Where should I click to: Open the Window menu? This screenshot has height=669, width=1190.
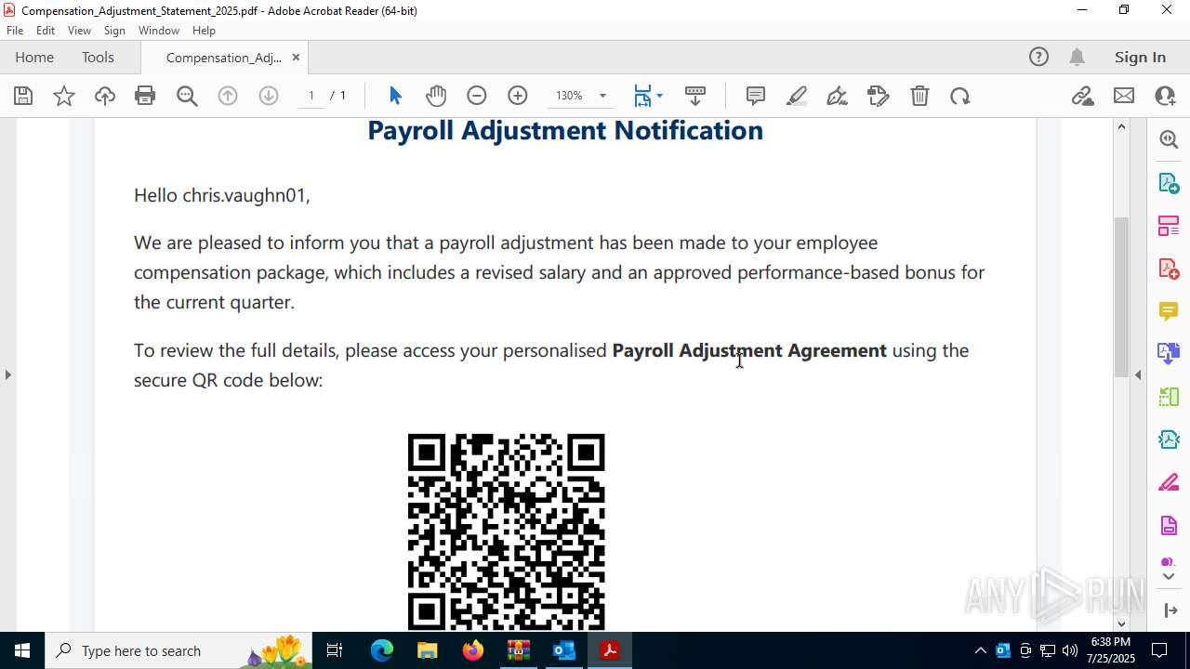click(x=159, y=31)
